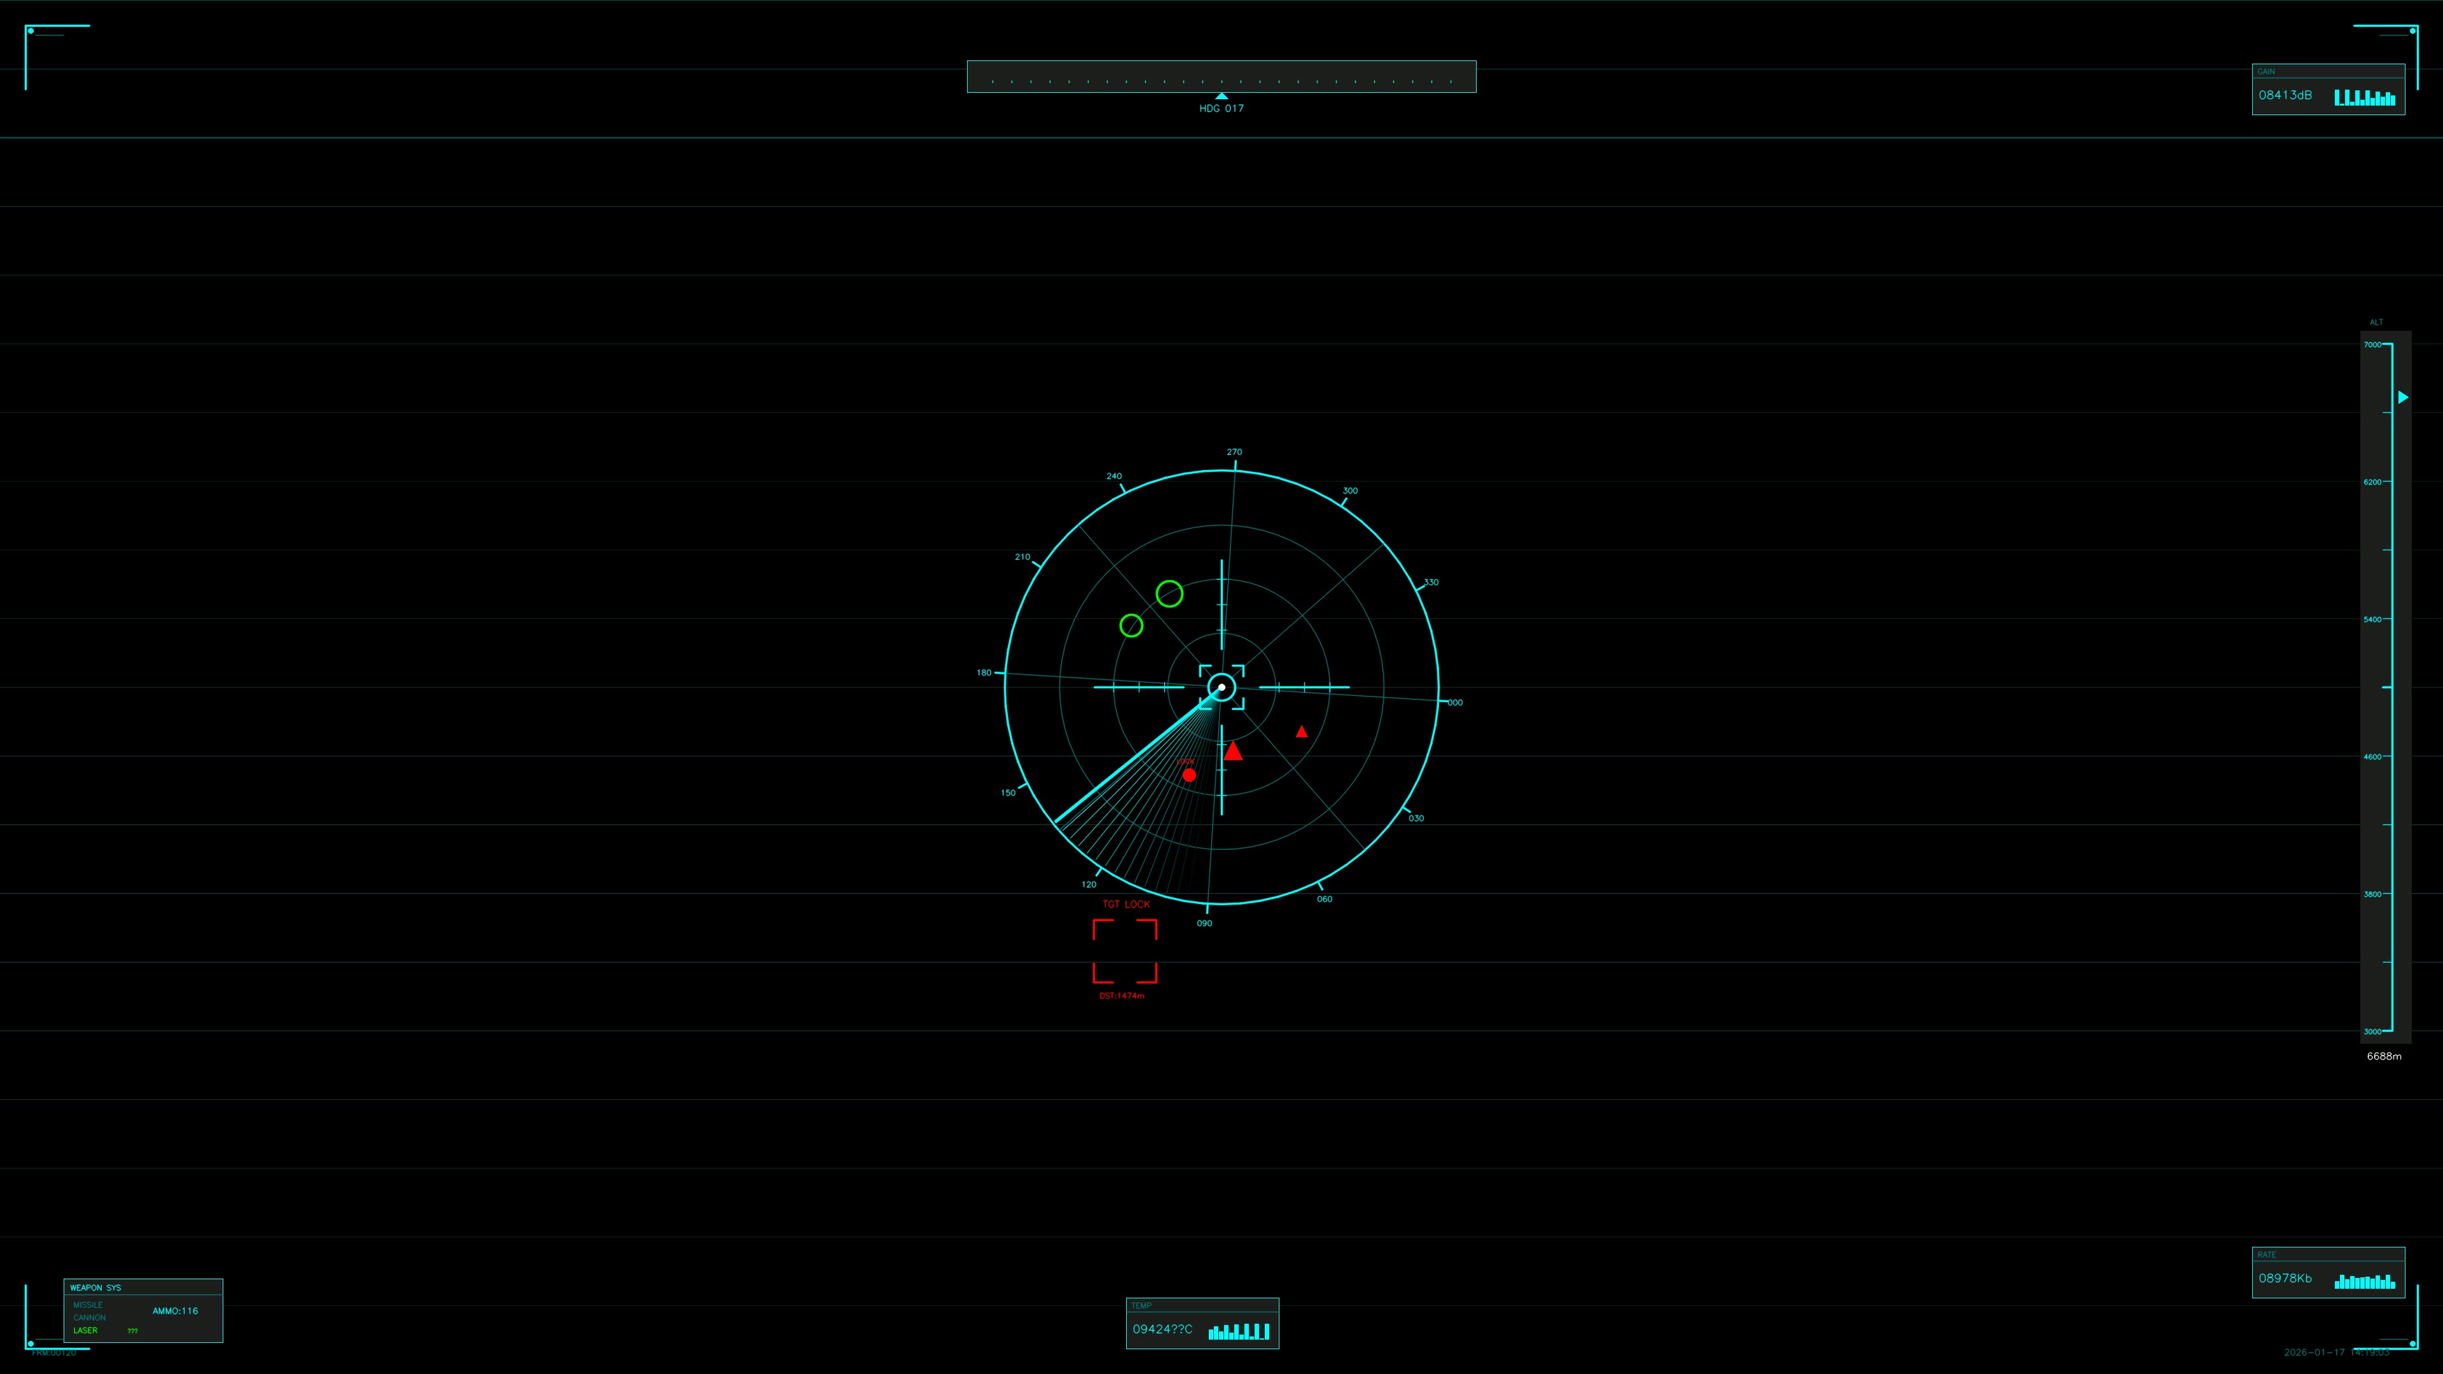This screenshot has width=2443, height=1374.
Task: Click the heading compass tape bar
Action: point(1221,77)
